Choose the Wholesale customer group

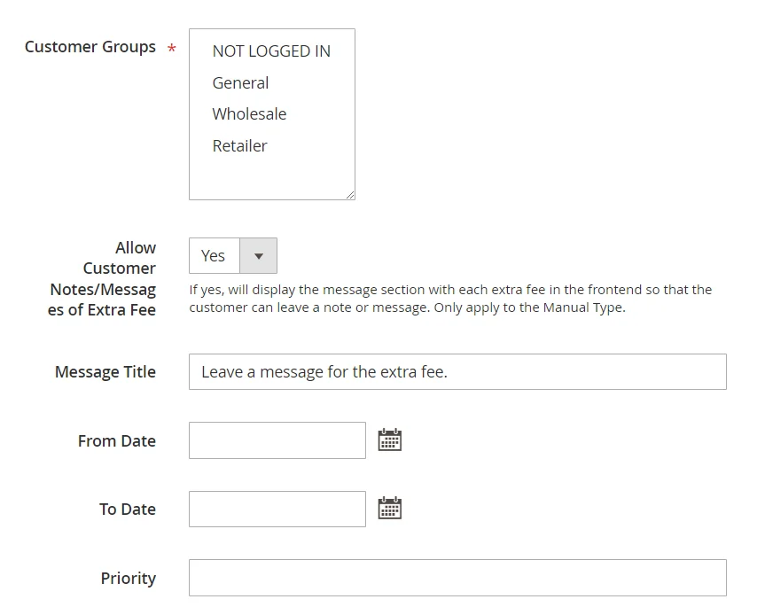[x=249, y=114]
